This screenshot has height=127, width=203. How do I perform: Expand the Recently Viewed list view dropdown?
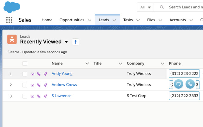pyautogui.click(x=66, y=42)
